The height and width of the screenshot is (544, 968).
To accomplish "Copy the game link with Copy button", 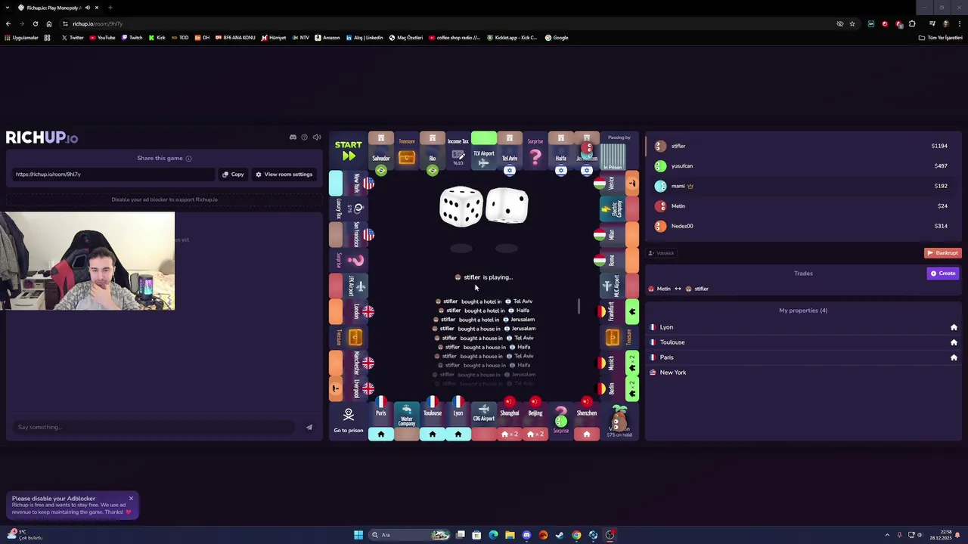I will pos(233,175).
